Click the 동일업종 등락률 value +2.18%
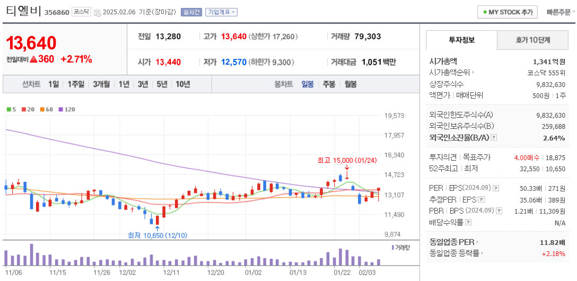The image size is (577, 281). (x=554, y=253)
